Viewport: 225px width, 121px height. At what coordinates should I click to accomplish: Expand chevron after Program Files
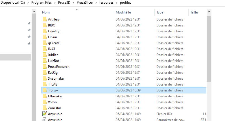55,3
